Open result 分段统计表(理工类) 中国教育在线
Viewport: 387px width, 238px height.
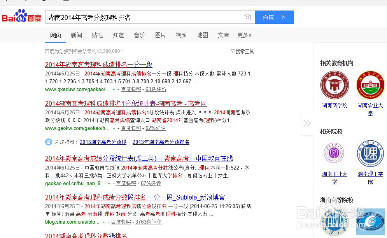pos(139,158)
